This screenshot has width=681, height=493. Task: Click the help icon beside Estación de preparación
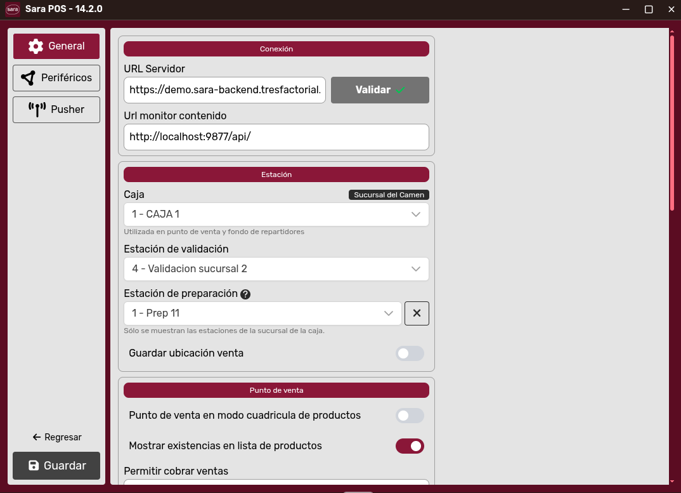click(245, 294)
